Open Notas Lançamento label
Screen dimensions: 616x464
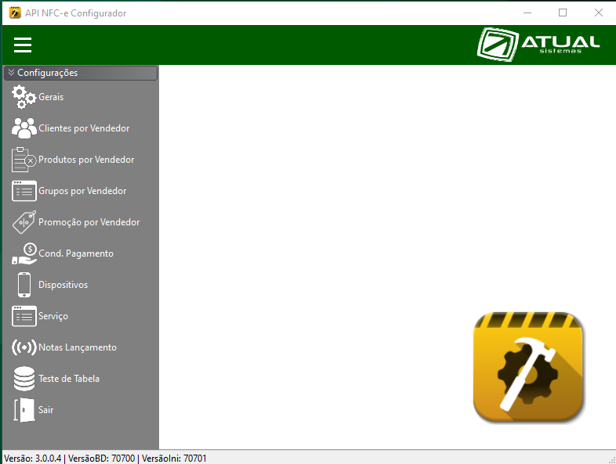point(78,347)
